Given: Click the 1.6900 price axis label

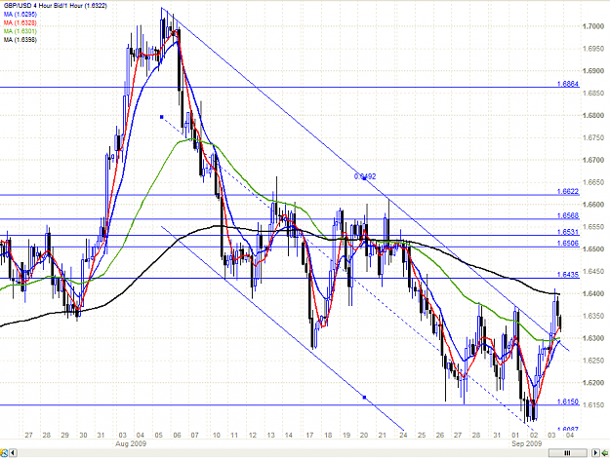Looking at the screenshot, I should tap(593, 71).
